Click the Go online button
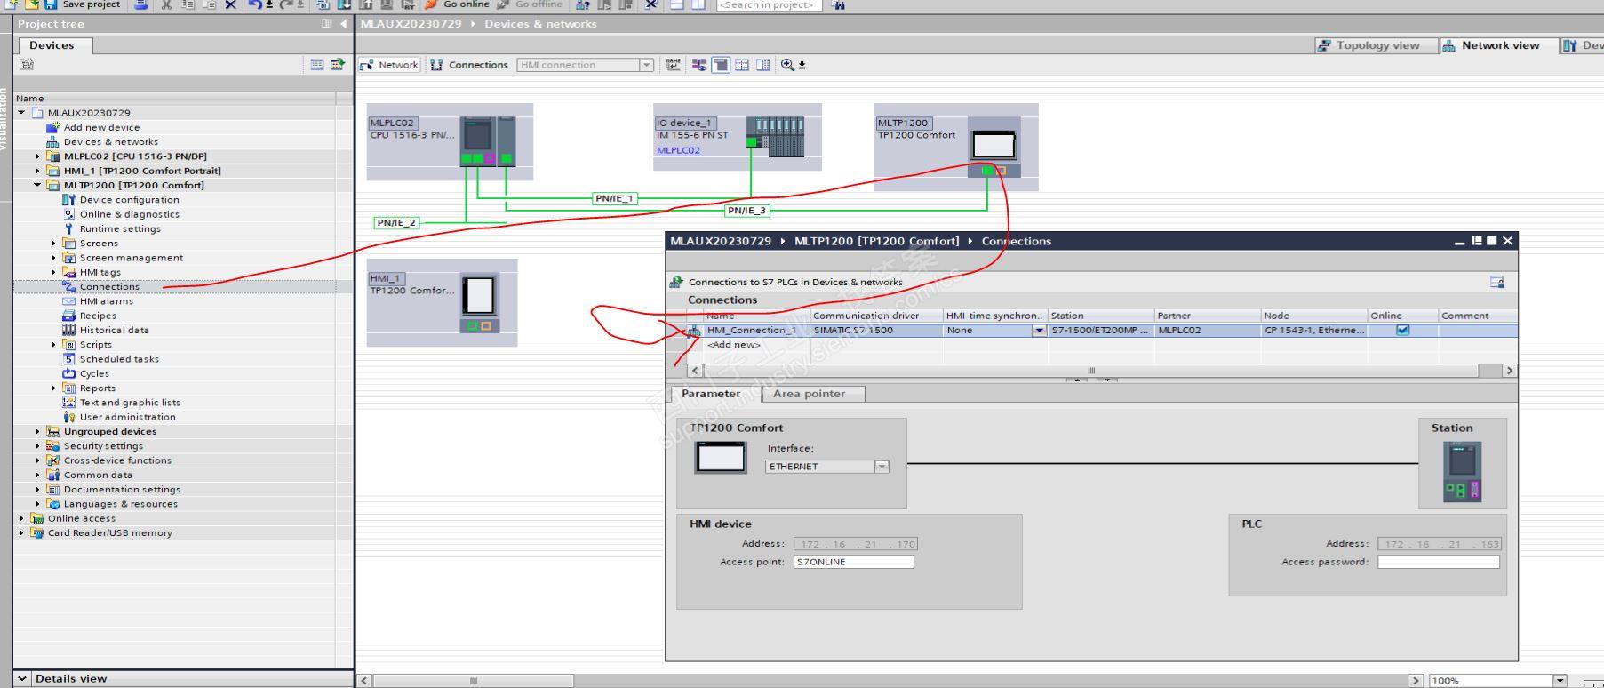Screen dimensions: 1604x688 point(457,4)
